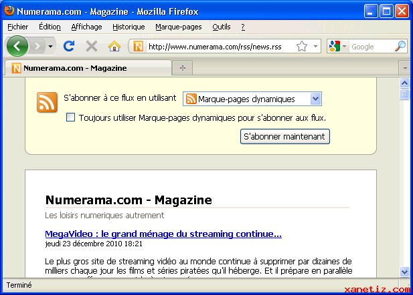Click the green Back navigation arrow
Viewport: 413px width, 295px height.
coord(17,46)
